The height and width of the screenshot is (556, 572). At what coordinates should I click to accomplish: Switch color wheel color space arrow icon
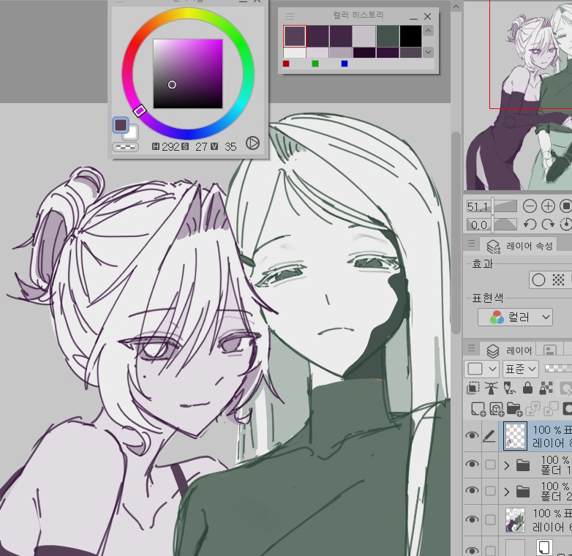point(252,143)
